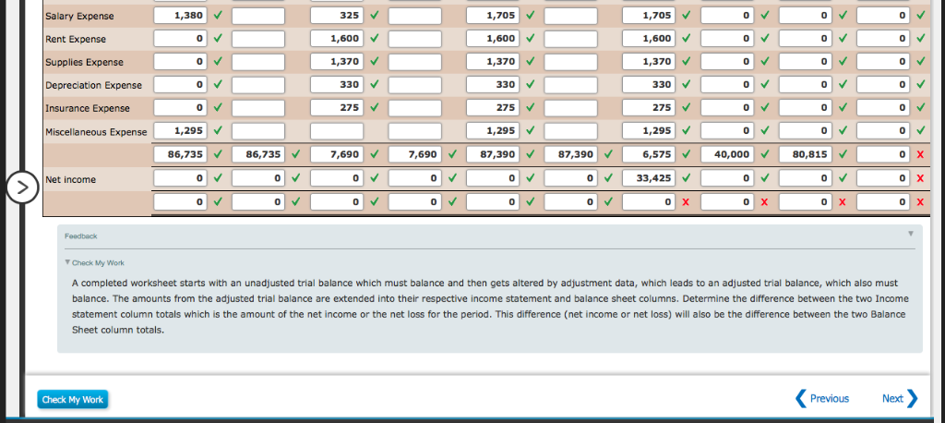Screen dimensions: 945x423
Task: Click the Supplies Expense row label
Action: coord(84,62)
